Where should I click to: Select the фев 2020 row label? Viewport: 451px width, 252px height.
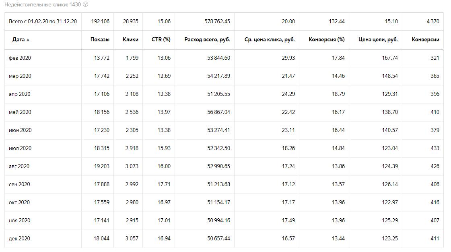coord(20,58)
